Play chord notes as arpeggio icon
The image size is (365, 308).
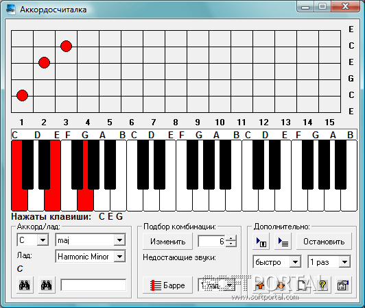[x=283, y=242]
